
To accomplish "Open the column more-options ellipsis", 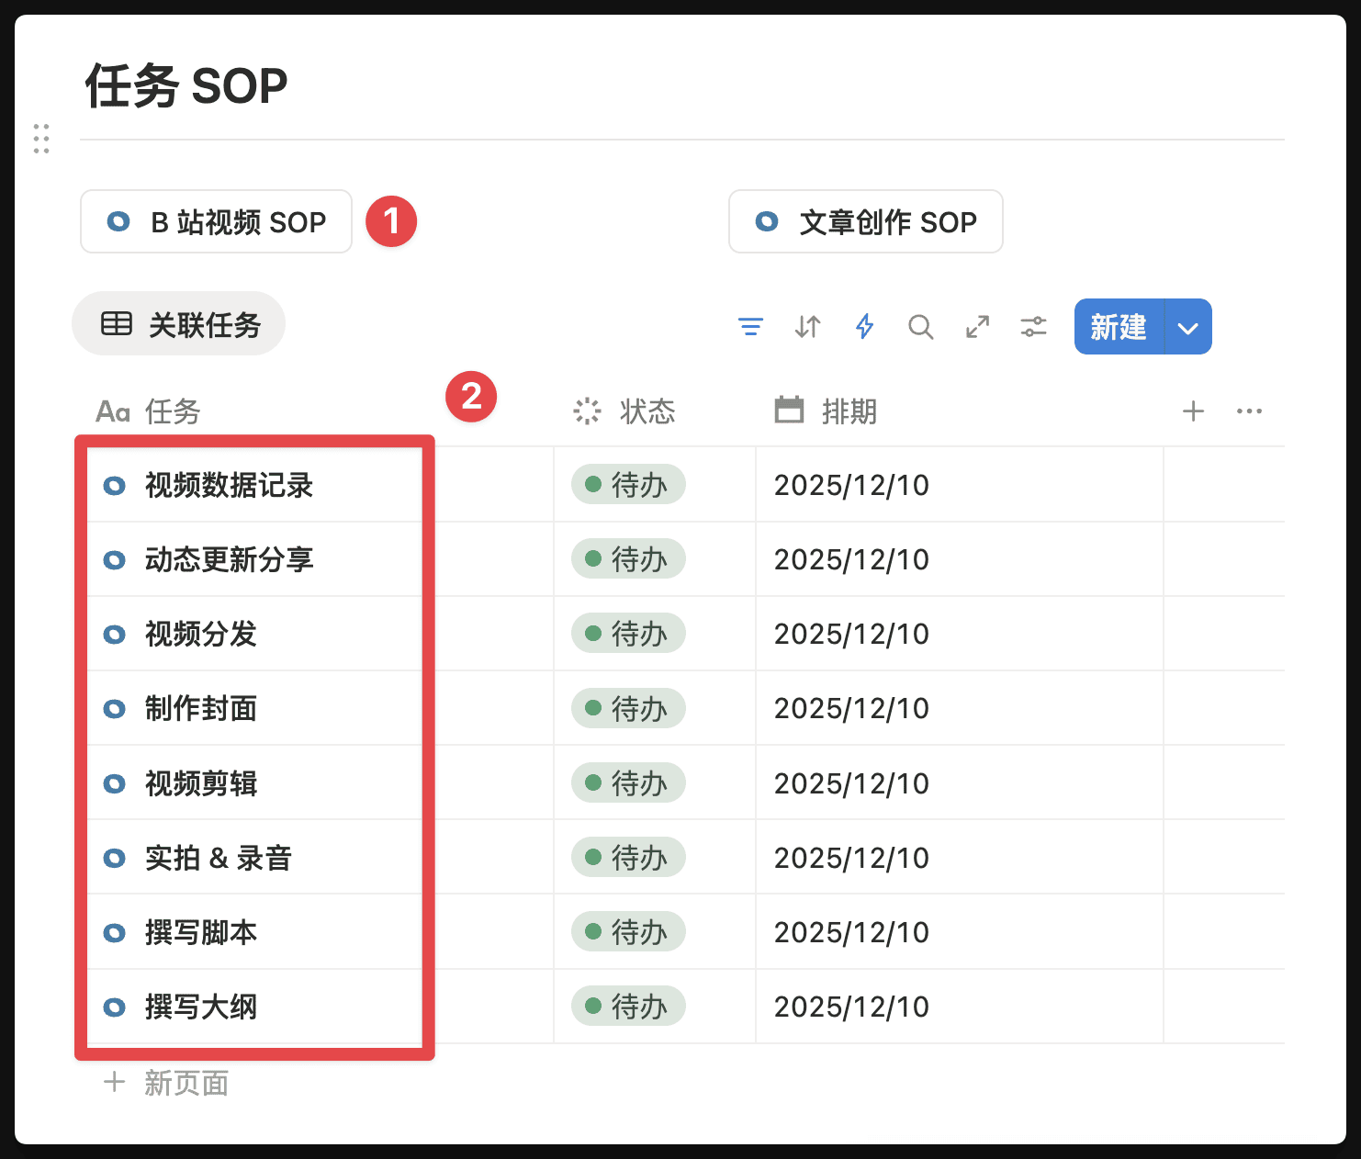I will pos(1249,411).
